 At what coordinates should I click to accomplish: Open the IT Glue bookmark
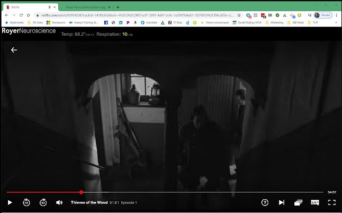(x=175, y=22)
